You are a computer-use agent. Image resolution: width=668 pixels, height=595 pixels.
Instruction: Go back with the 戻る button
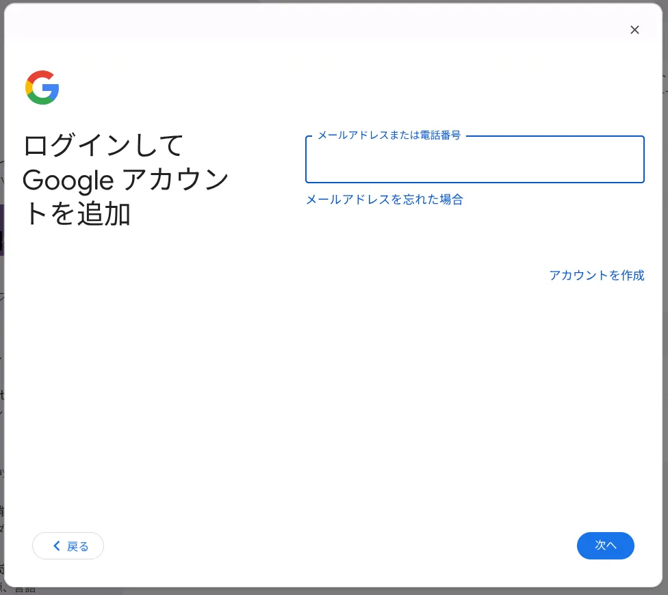point(68,546)
